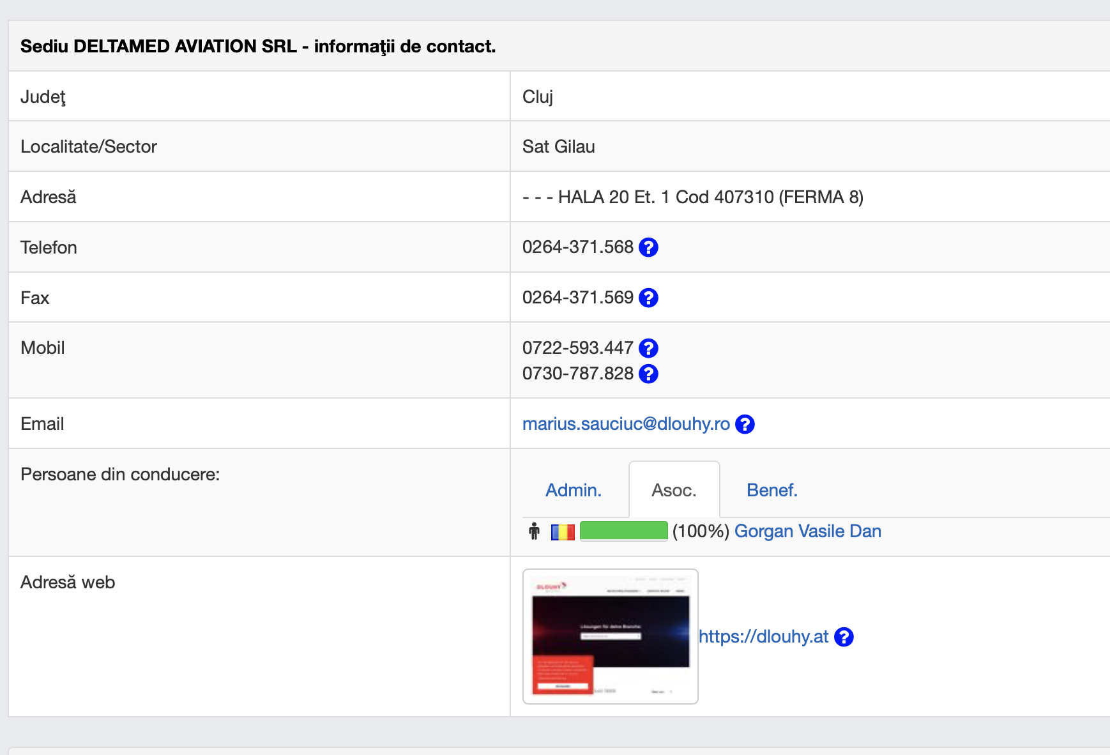Screen dimensions: 1110x755
Task: Click the dlouhy website preview thumbnail
Action: 610,636
